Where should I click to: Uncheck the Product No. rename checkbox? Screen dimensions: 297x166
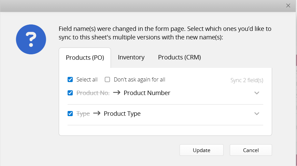coord(70,93)
